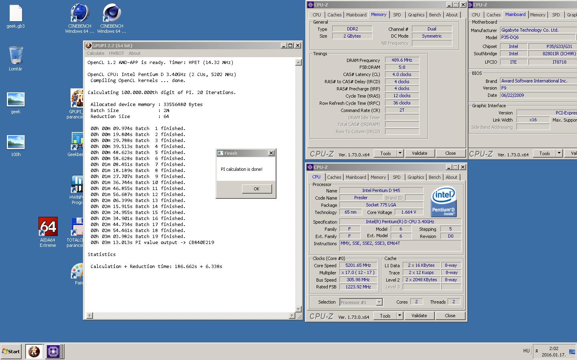Screen dimensions: 577x360
Task: Click Validate in lower CPU-Z window
Action: tap(419, 316)
